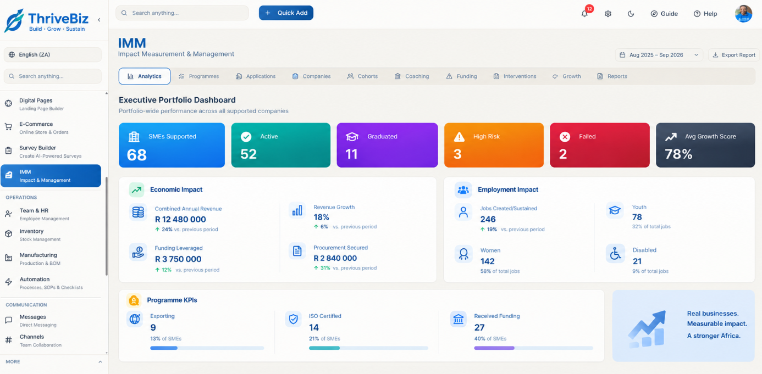Click the Combined Annual Revenue coins icon
This screenshot has width=762, height=374.
[x=138, y=212]
